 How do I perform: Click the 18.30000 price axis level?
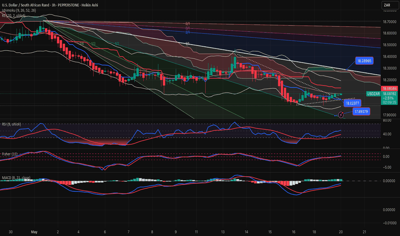[x=390, y=68]
